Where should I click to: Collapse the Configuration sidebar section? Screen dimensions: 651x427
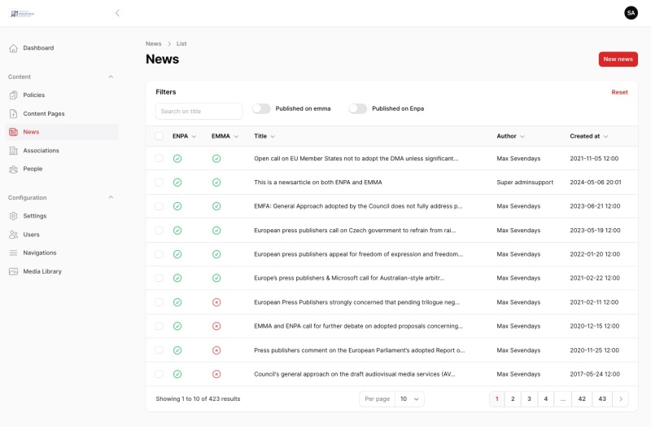[x=111, y=197]
